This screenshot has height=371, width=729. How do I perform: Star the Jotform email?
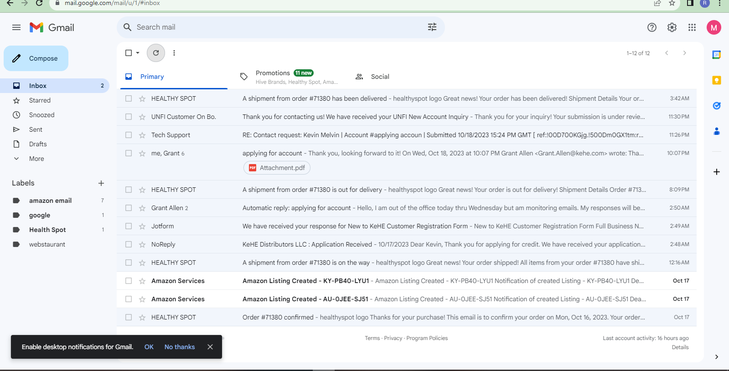tap(142, 226)
